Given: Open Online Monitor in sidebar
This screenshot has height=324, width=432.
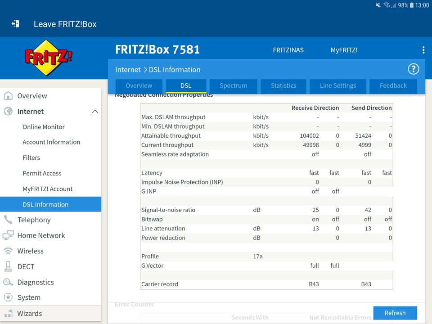Looking at the screenshot, I should pyautogui.click(x=44, y=127).
